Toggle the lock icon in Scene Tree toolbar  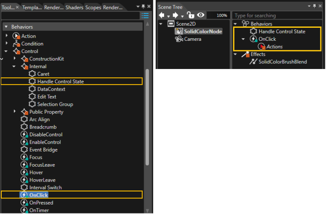(x=190, y=15)
